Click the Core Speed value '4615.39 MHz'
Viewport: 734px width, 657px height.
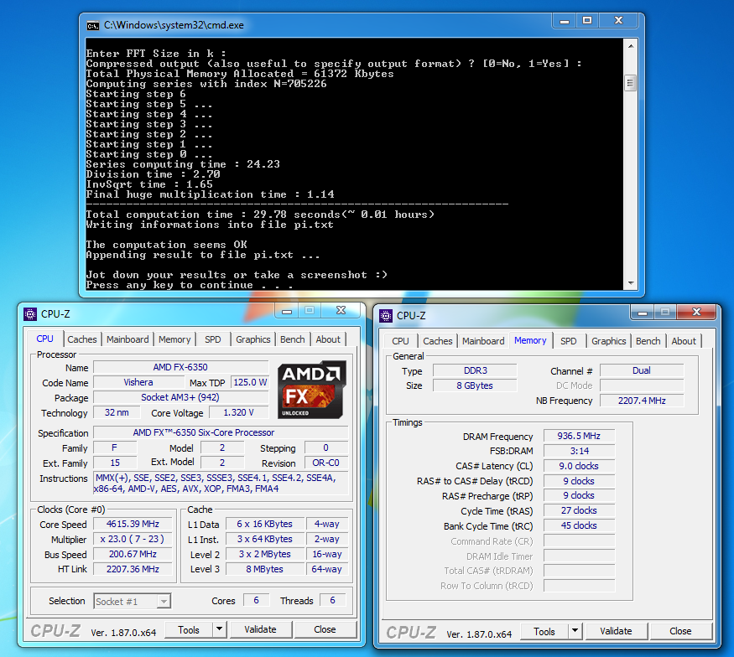click(x=133, y=525)
